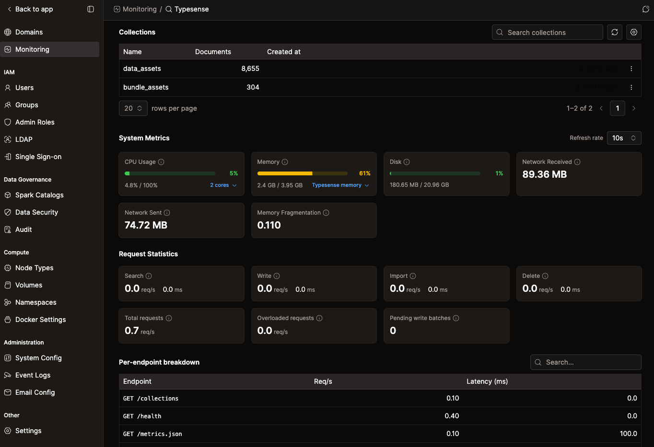Click Documents column header
The height and width of the screenshot is (447, 654).
tap(213, 52)
